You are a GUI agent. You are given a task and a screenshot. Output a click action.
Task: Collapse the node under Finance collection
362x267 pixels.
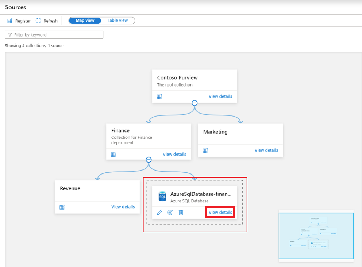point(149,159)
